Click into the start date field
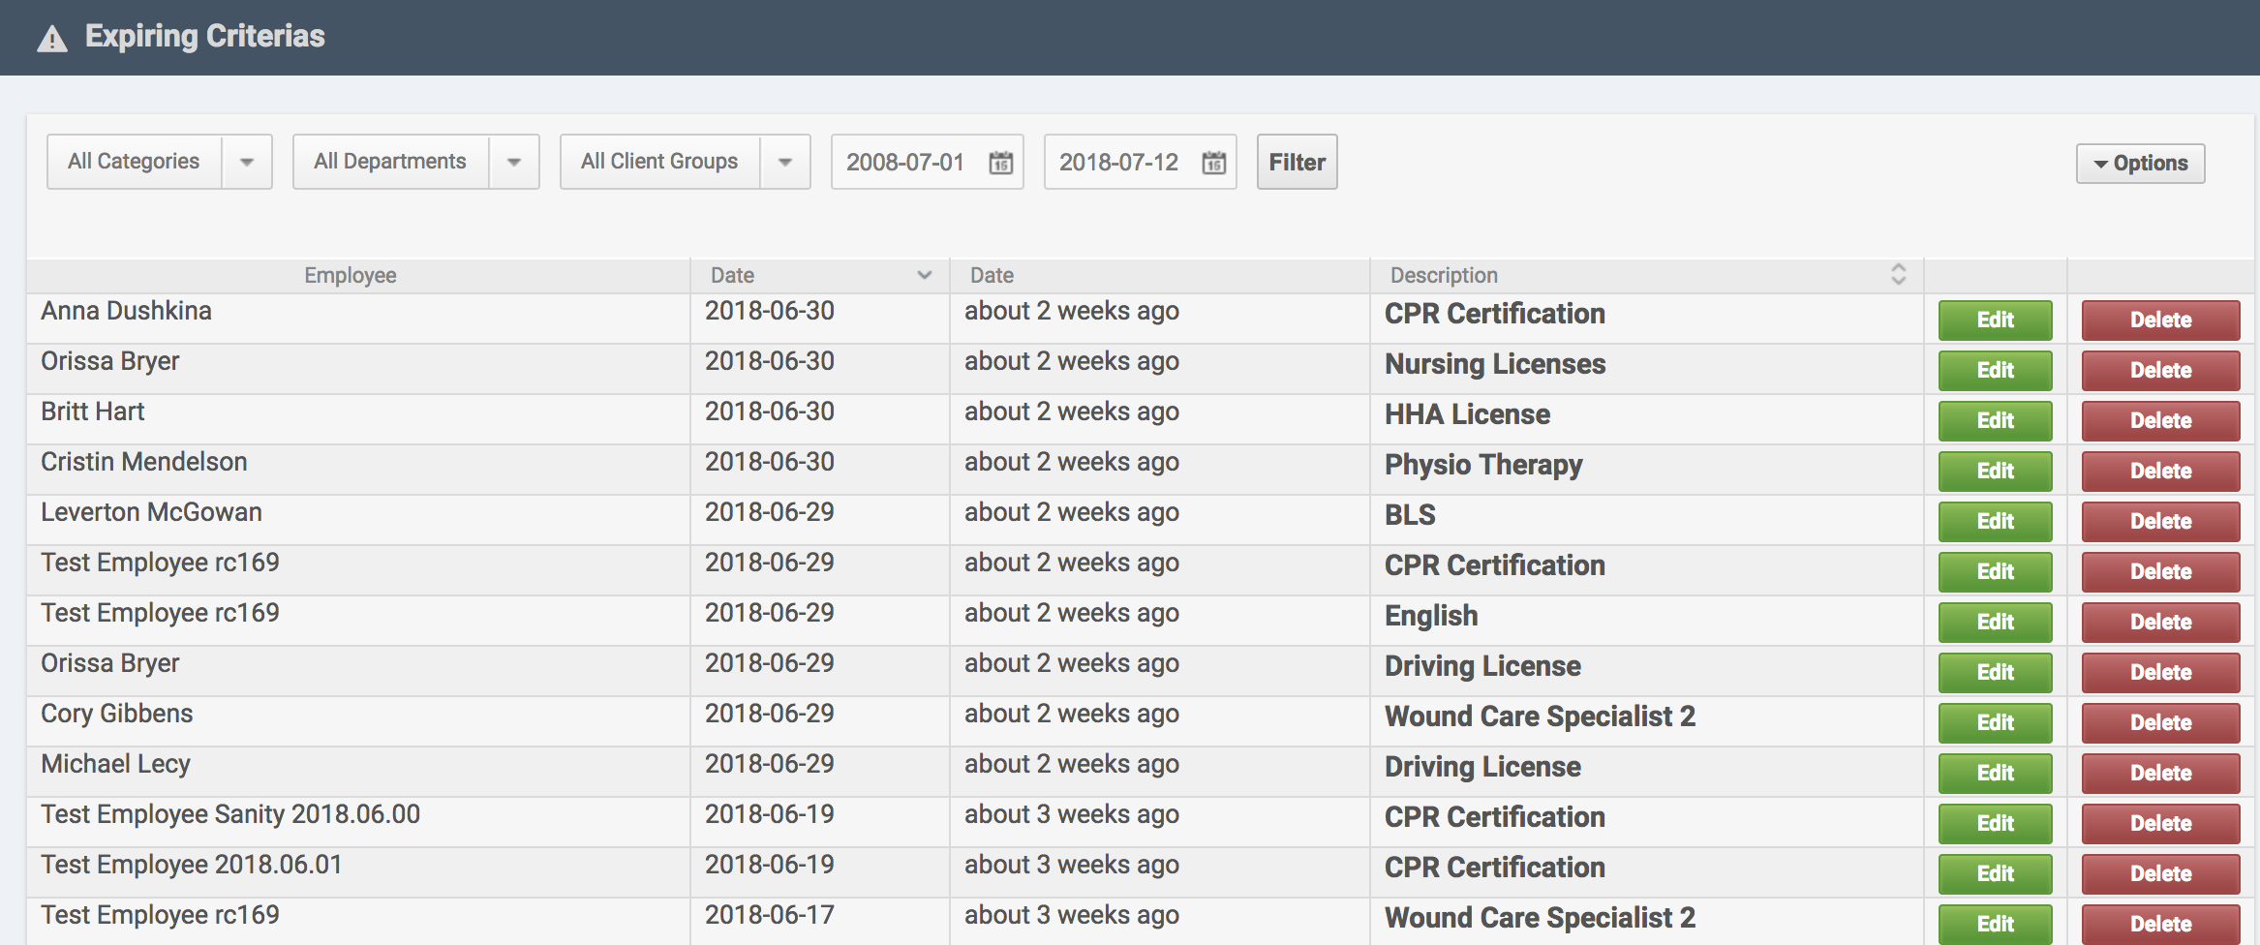Image resolution: width=2260 pixels, height=945 pixels. click(x=905, y=163)
